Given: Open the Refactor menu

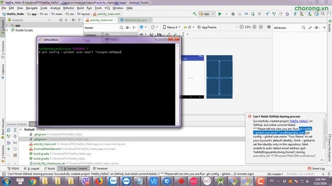Looking at the screenshot, I should (68, 8).
